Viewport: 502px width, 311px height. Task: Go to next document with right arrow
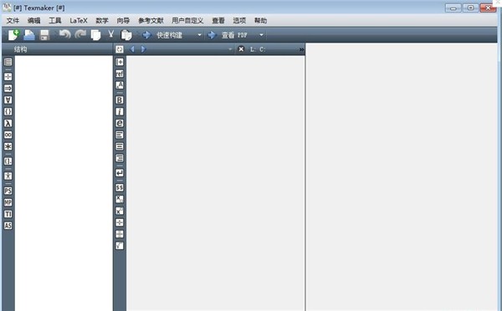pos(143,49)
